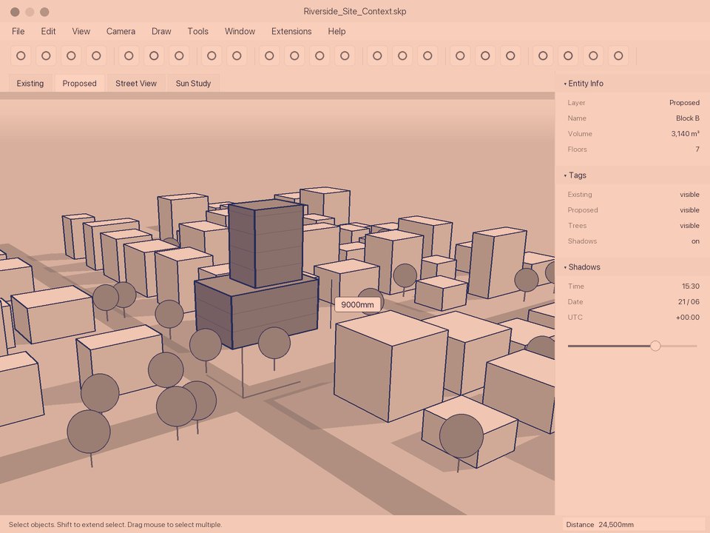Open the File menu
710x533 pixels.
click(18, 31)
